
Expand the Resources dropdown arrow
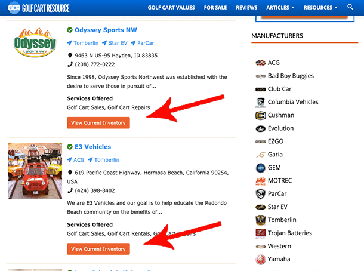click(336, 7)
